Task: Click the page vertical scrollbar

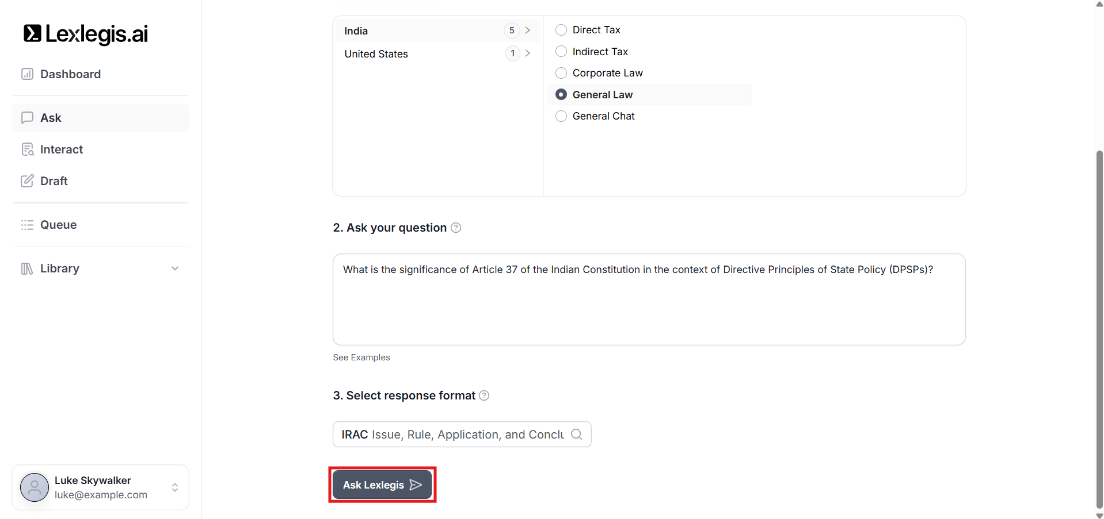Action: coord(1099,328)
